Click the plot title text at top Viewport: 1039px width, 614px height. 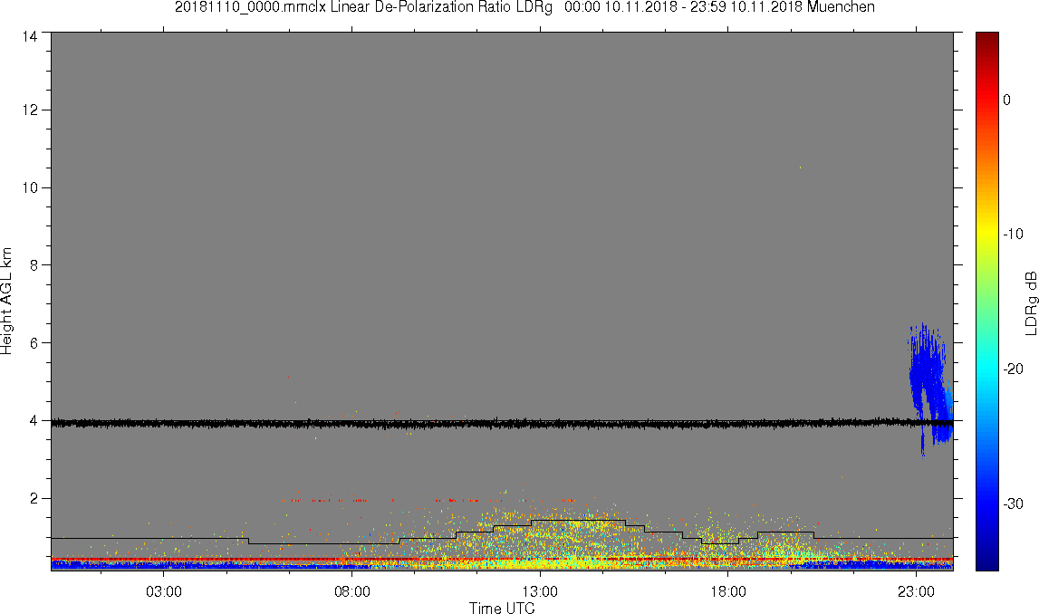coord(524,7)
